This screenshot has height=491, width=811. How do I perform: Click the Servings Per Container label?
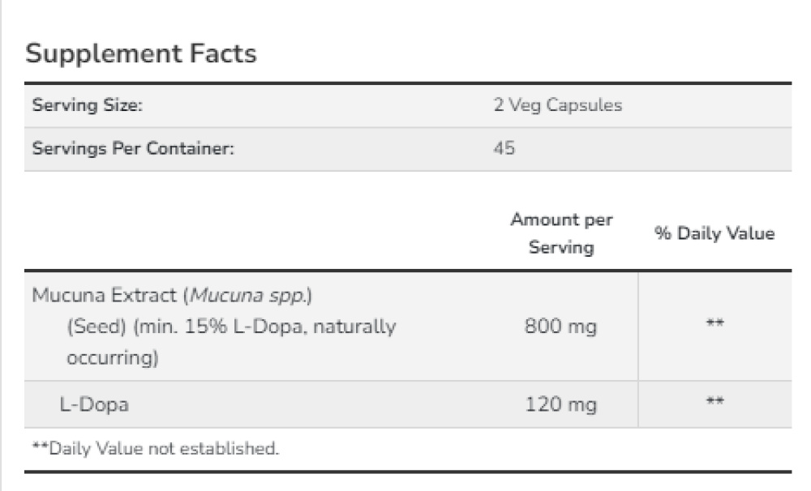[133, 149]
